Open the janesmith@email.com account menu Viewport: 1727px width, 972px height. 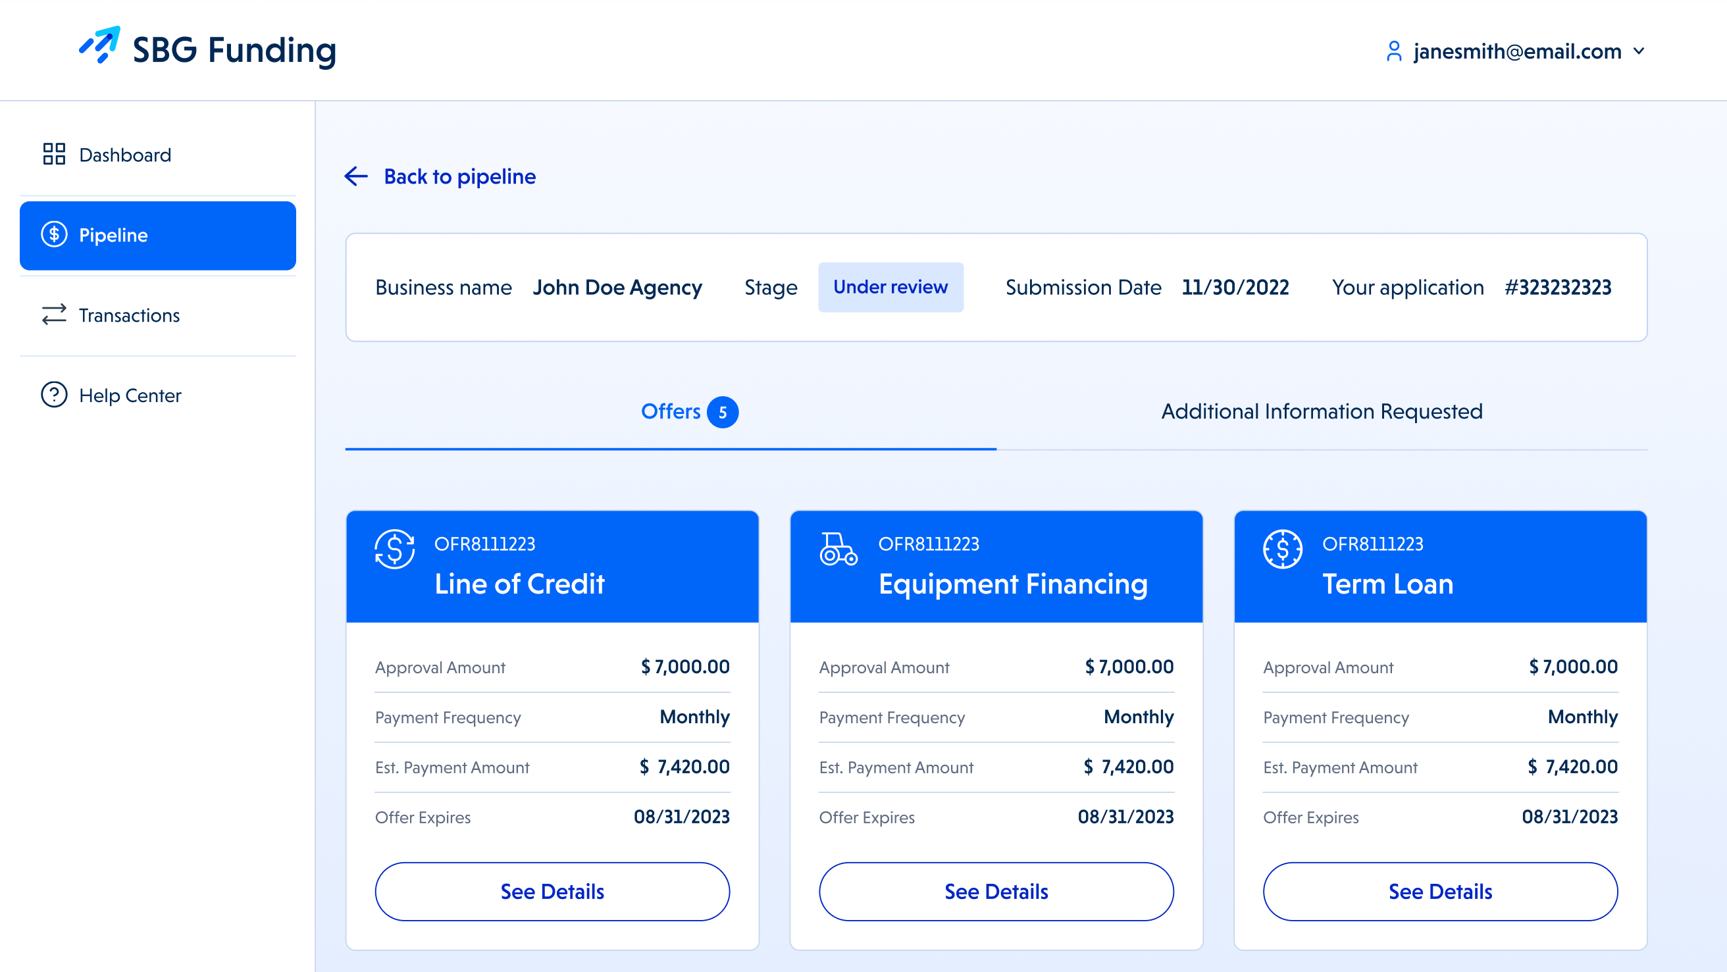tap(1516, 51)
